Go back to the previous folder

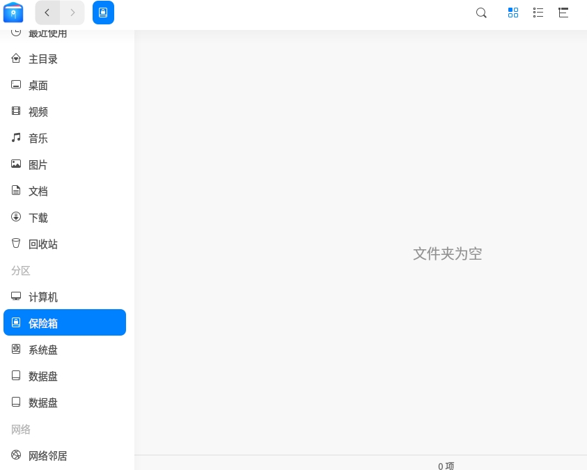tap(47, 13)
